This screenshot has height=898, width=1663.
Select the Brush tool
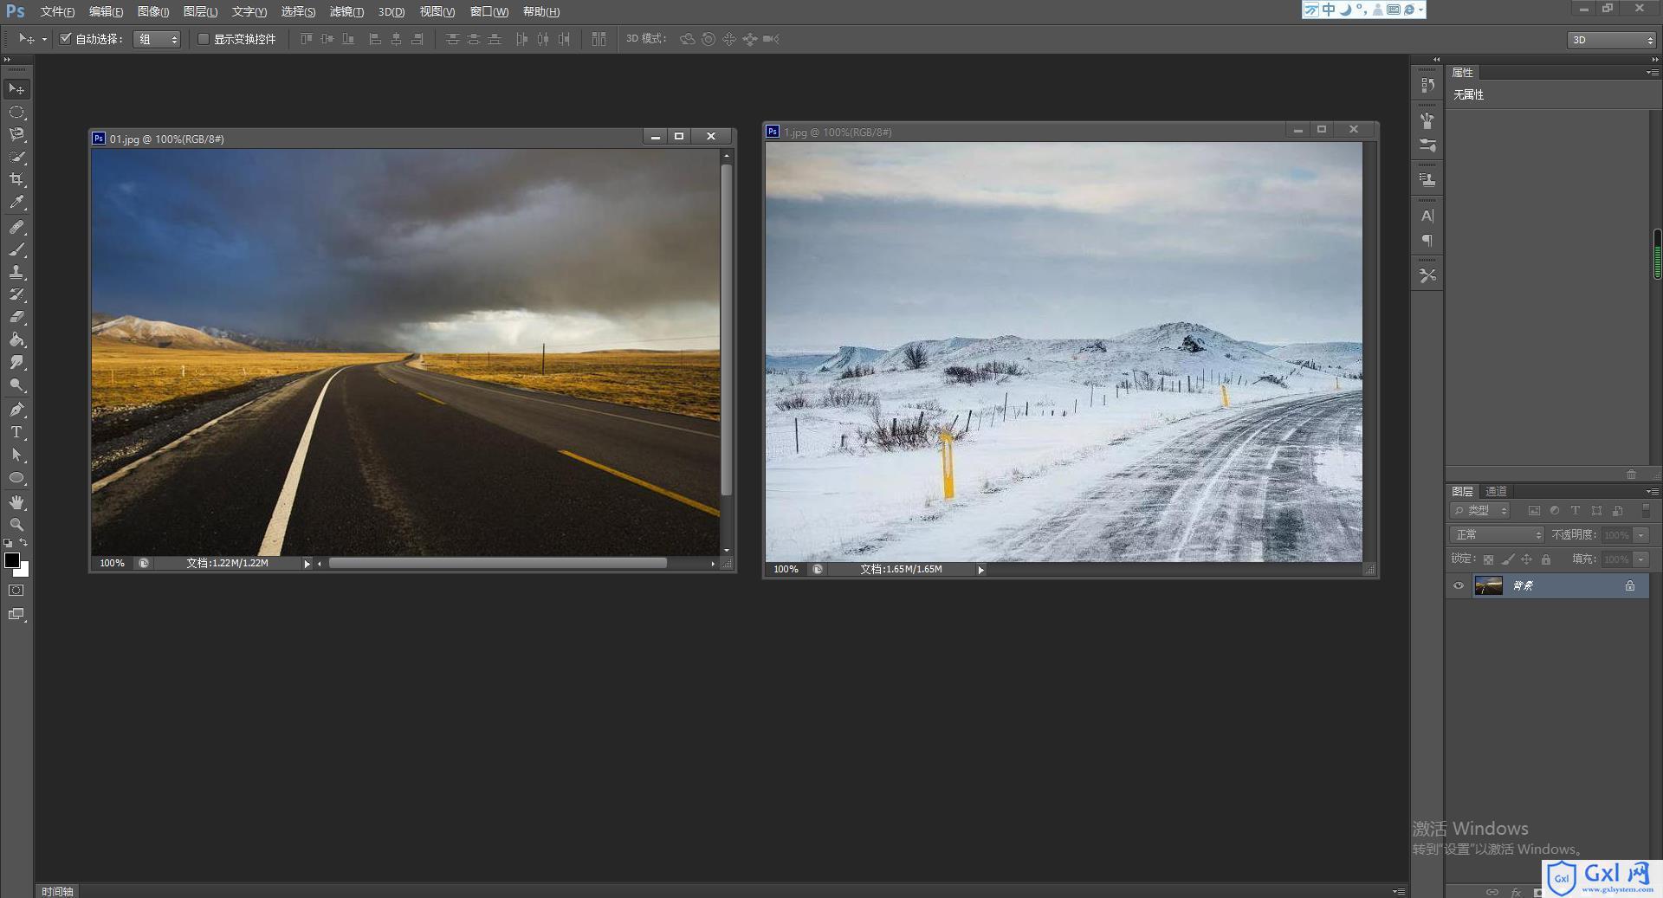point(16,249)
